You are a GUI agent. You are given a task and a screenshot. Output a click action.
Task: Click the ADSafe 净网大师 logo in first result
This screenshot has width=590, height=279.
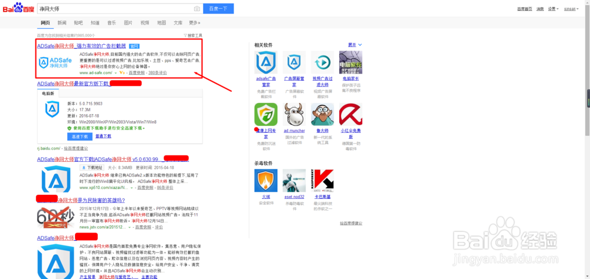click(57, 62)
